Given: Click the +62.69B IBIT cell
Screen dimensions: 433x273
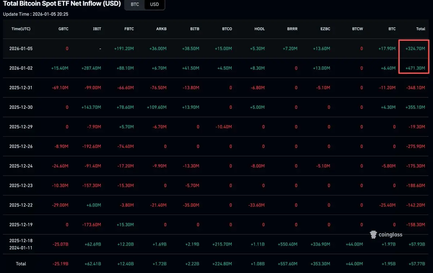Looking at the screenshot, I should pyautogui.click(x=93, y=244).
